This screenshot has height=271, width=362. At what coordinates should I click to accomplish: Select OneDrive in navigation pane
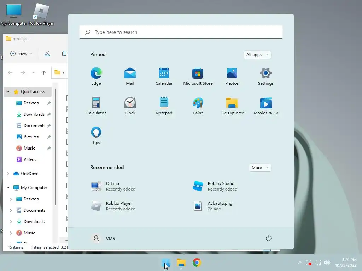(30, 174)
